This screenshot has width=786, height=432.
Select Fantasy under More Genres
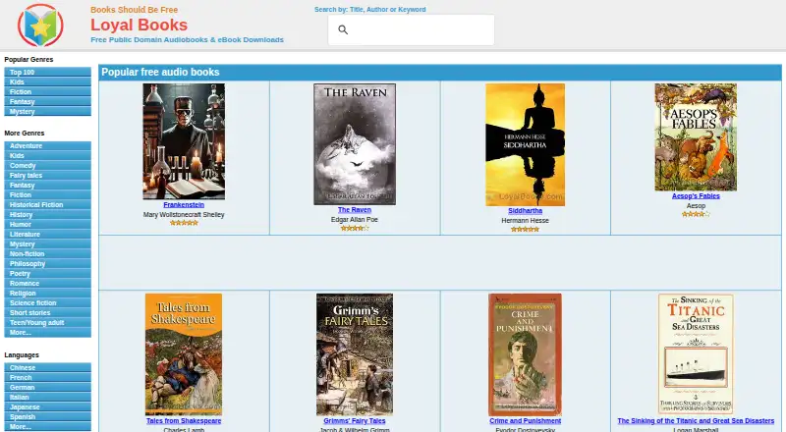[47, 185]
